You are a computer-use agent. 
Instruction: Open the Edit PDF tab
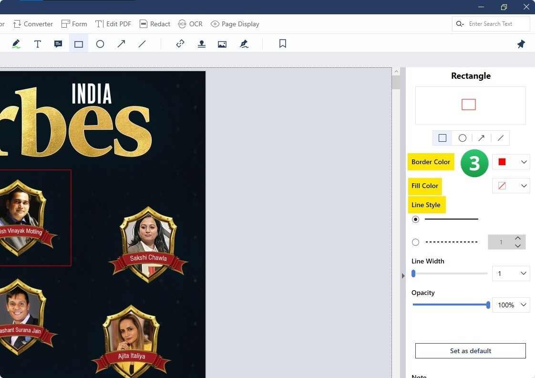(113, 24)
